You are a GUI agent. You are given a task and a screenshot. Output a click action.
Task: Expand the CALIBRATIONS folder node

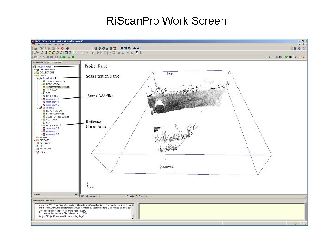click(35, 69)
